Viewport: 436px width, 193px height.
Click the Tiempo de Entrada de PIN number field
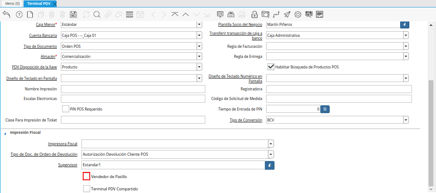(x=293, y=109)
